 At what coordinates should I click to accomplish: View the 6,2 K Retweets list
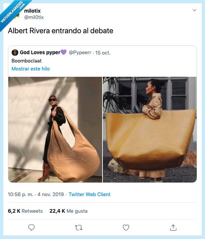[x=25, y=211]
